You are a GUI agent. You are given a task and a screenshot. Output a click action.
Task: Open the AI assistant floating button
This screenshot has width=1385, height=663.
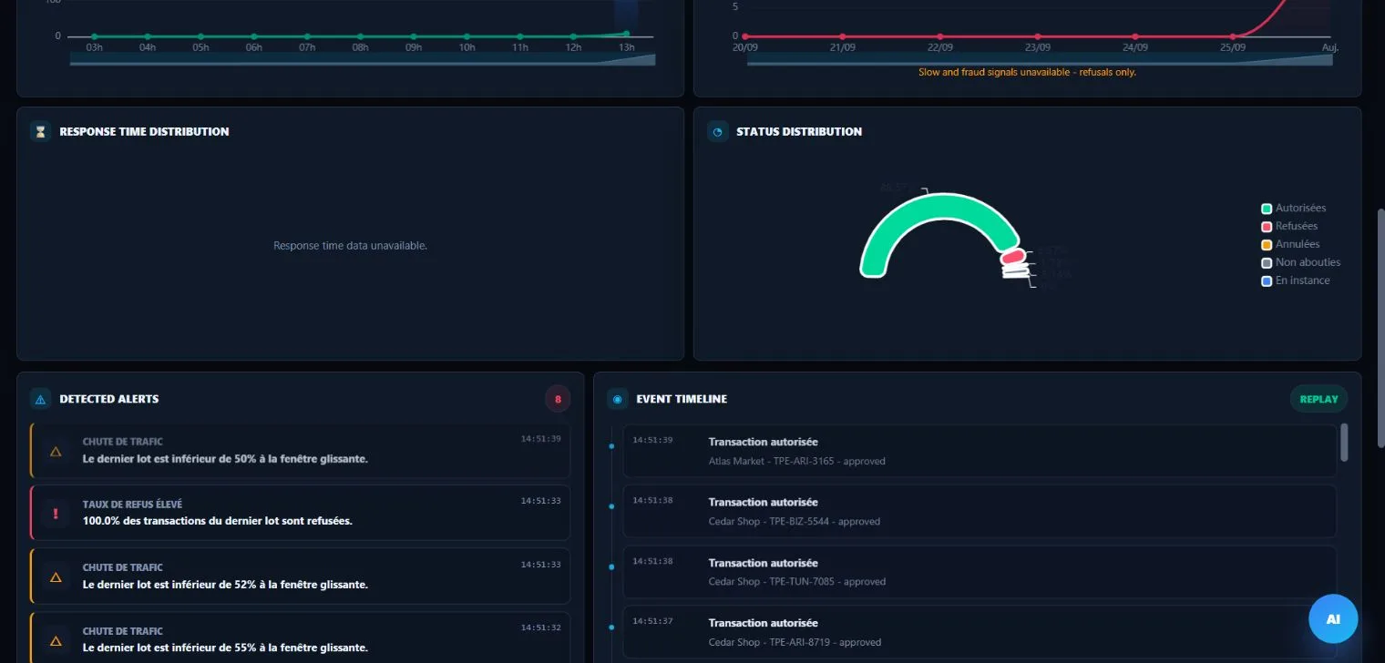click(1333, 619)
